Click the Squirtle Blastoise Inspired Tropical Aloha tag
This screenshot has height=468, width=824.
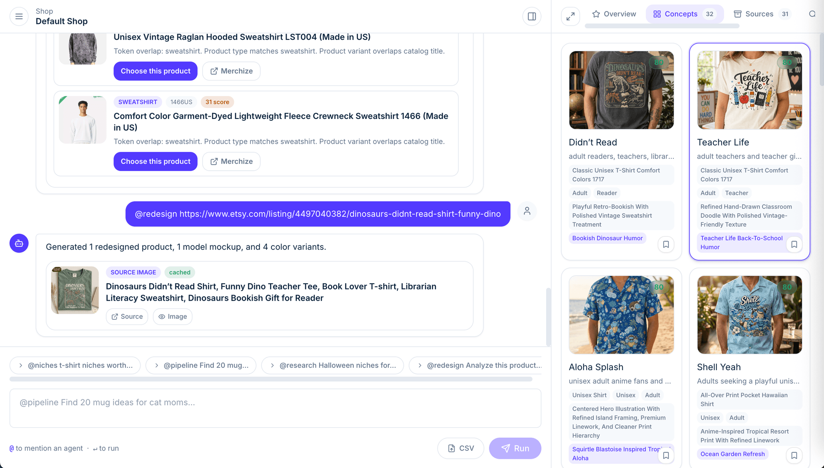coord(614,453)
